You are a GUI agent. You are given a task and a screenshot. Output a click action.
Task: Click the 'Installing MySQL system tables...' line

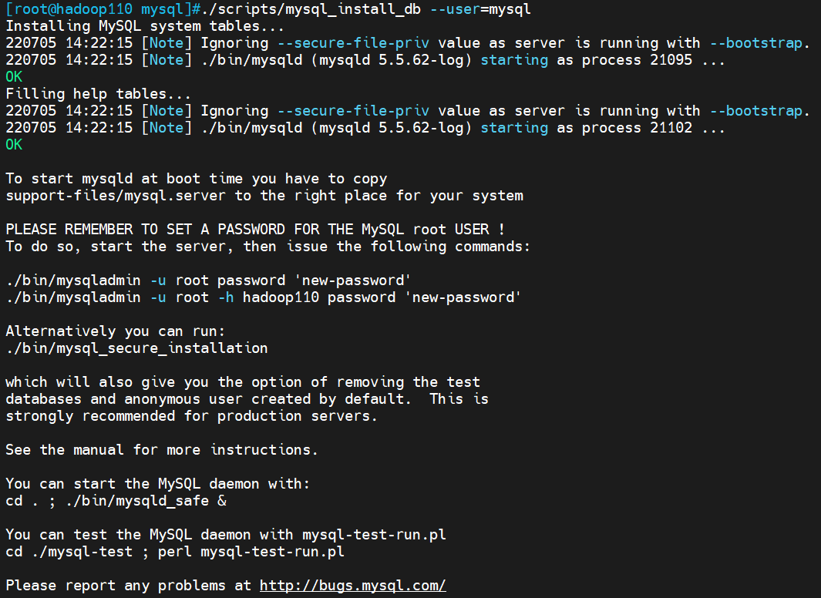click(145, 26)
